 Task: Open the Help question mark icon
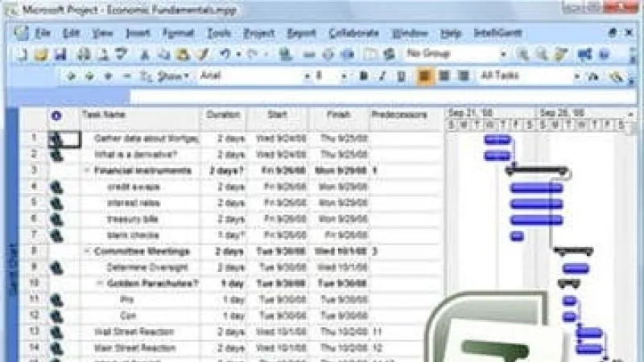point(604,54)
